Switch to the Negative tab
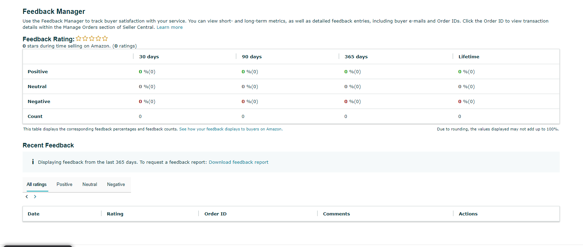 116,185
